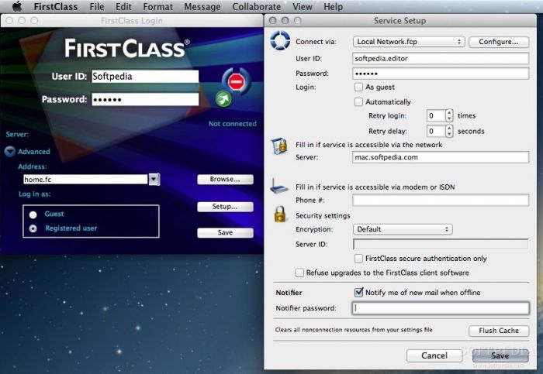Click Cancel in Service Setup
Image resolution: width=543 pixels, height=374 pixels.
click(434, 355)
